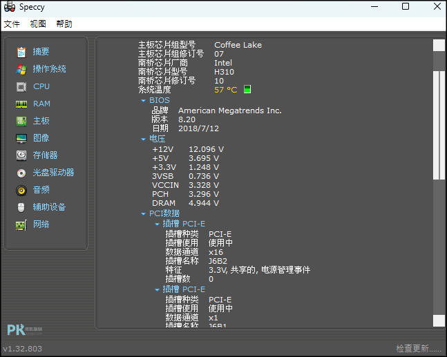Open the 辅助设备 mouse icon
This screenshot has height=357, width=447.
pyautogui.click(x=21, y=207)
